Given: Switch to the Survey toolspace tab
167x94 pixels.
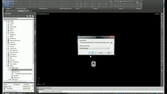Looking at the screenshot, I should point(35,44).
